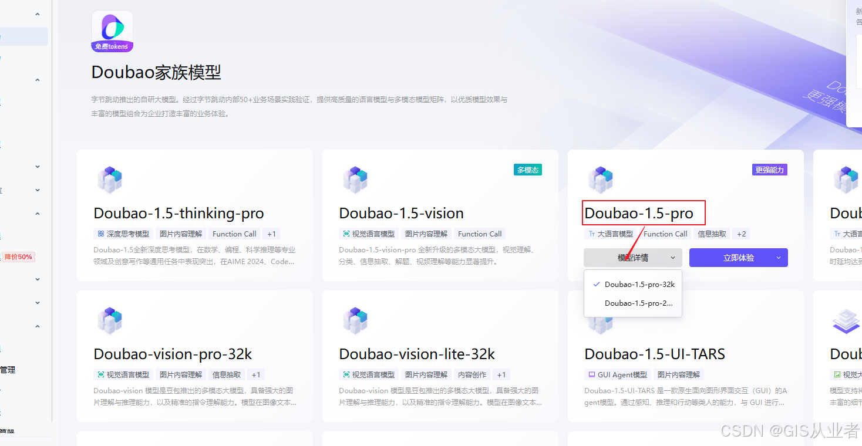Expand the +1 tag on Doubao-1.5-thinking-pro card

[271, 234]
